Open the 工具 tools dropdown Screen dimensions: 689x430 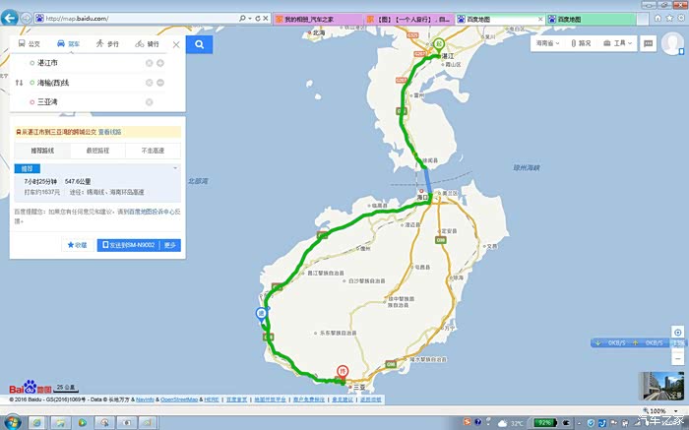click(617, 43)
